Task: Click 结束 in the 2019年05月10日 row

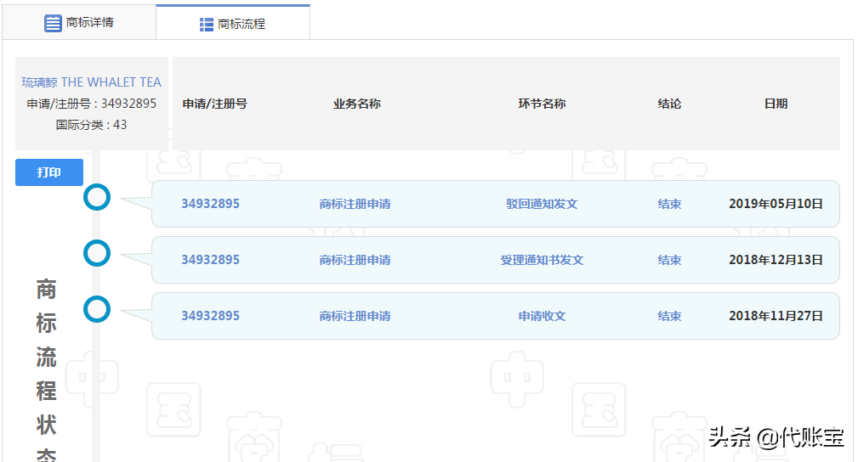Action: coord(669,204)
